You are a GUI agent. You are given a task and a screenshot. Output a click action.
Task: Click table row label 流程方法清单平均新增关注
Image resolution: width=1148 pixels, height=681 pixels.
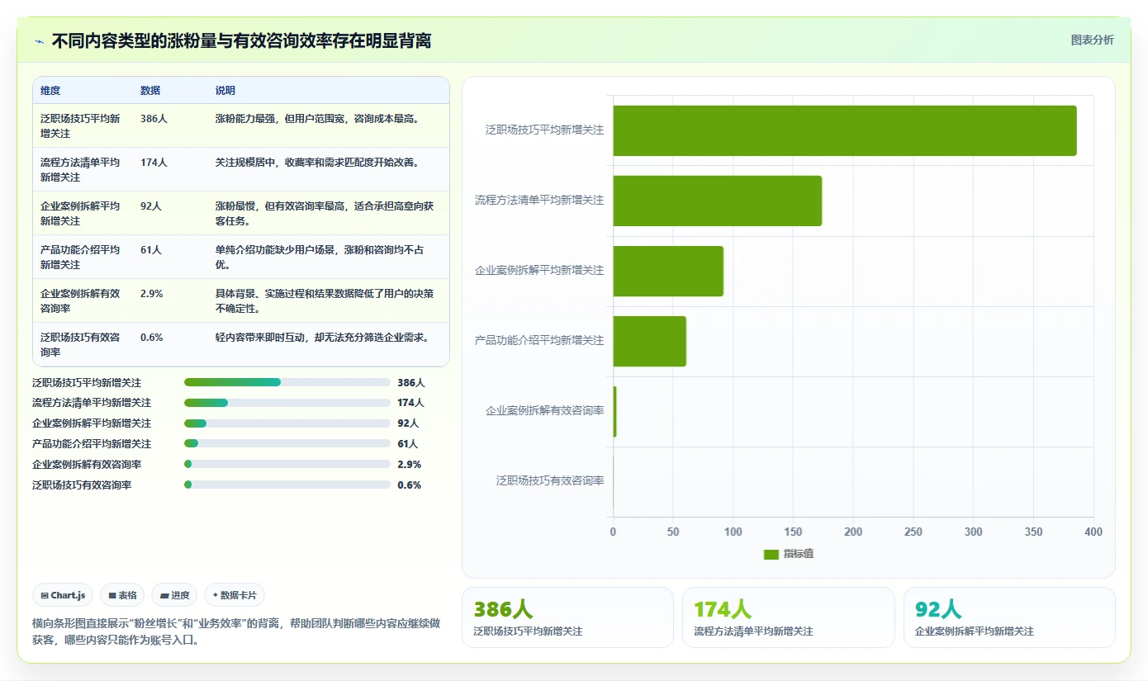[x=80, y=169]
